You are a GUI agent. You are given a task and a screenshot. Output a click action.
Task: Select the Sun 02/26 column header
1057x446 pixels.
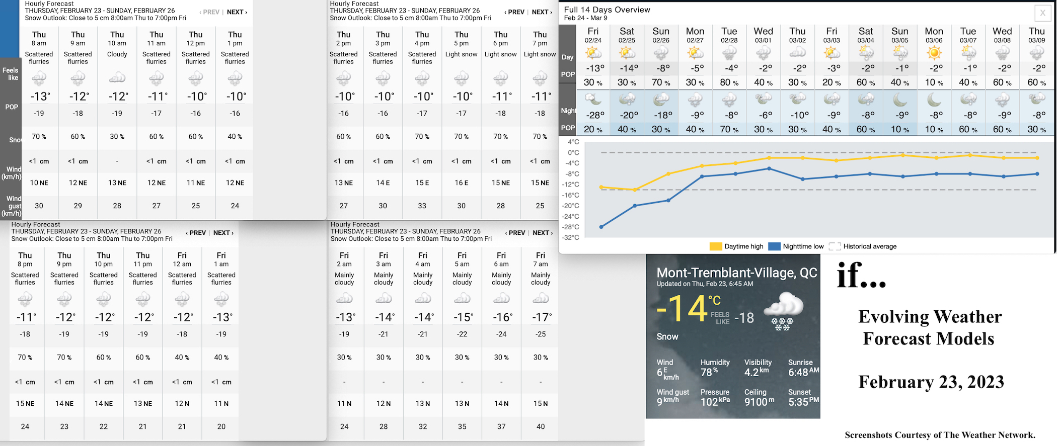pos(661,35)
